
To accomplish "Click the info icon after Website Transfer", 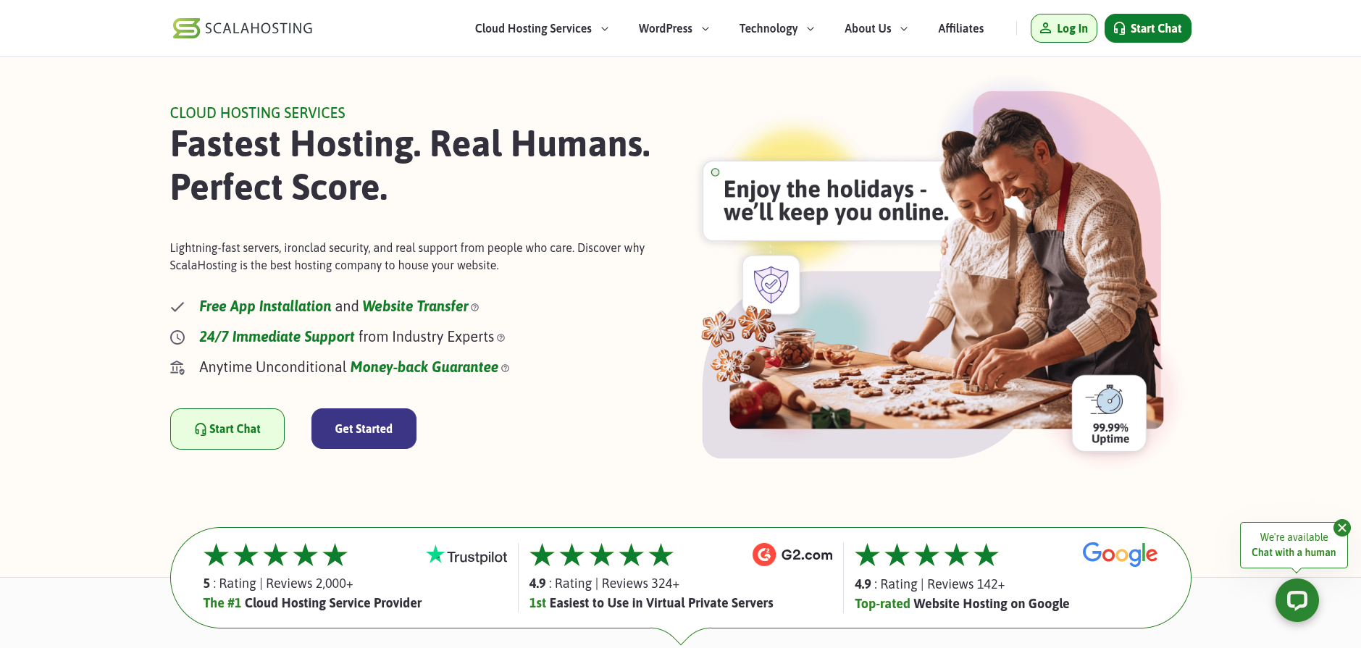I will click(x=475, y=308).
